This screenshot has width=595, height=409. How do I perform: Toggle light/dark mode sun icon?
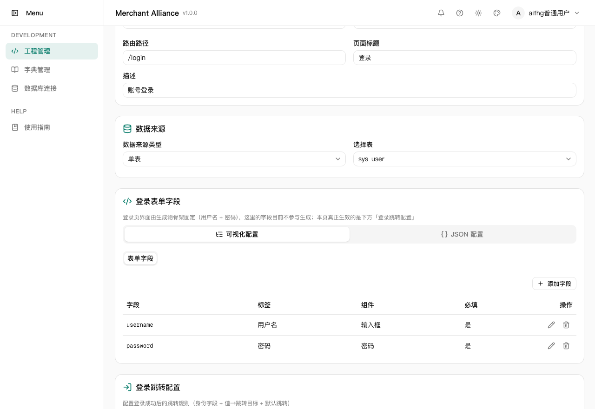coord(478,13)
